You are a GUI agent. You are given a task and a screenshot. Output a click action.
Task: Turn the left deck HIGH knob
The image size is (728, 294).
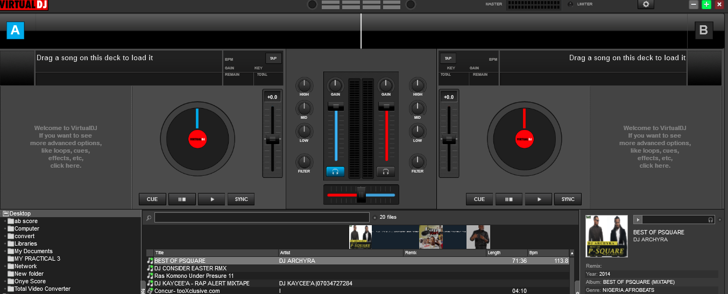(304, 84)
